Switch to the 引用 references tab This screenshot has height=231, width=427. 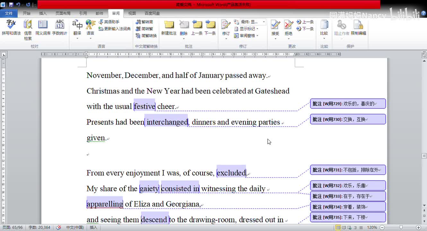pyautogui.click(x=83, y=13)
